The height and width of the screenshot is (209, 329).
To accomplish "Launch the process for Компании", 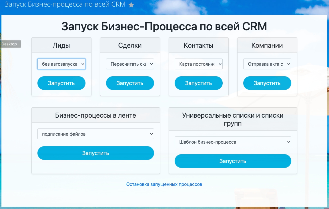I will click(x=267, y=83).
